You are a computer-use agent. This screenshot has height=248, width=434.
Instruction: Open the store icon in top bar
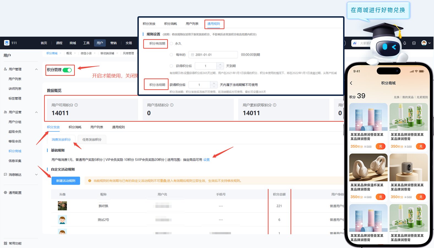414,43
